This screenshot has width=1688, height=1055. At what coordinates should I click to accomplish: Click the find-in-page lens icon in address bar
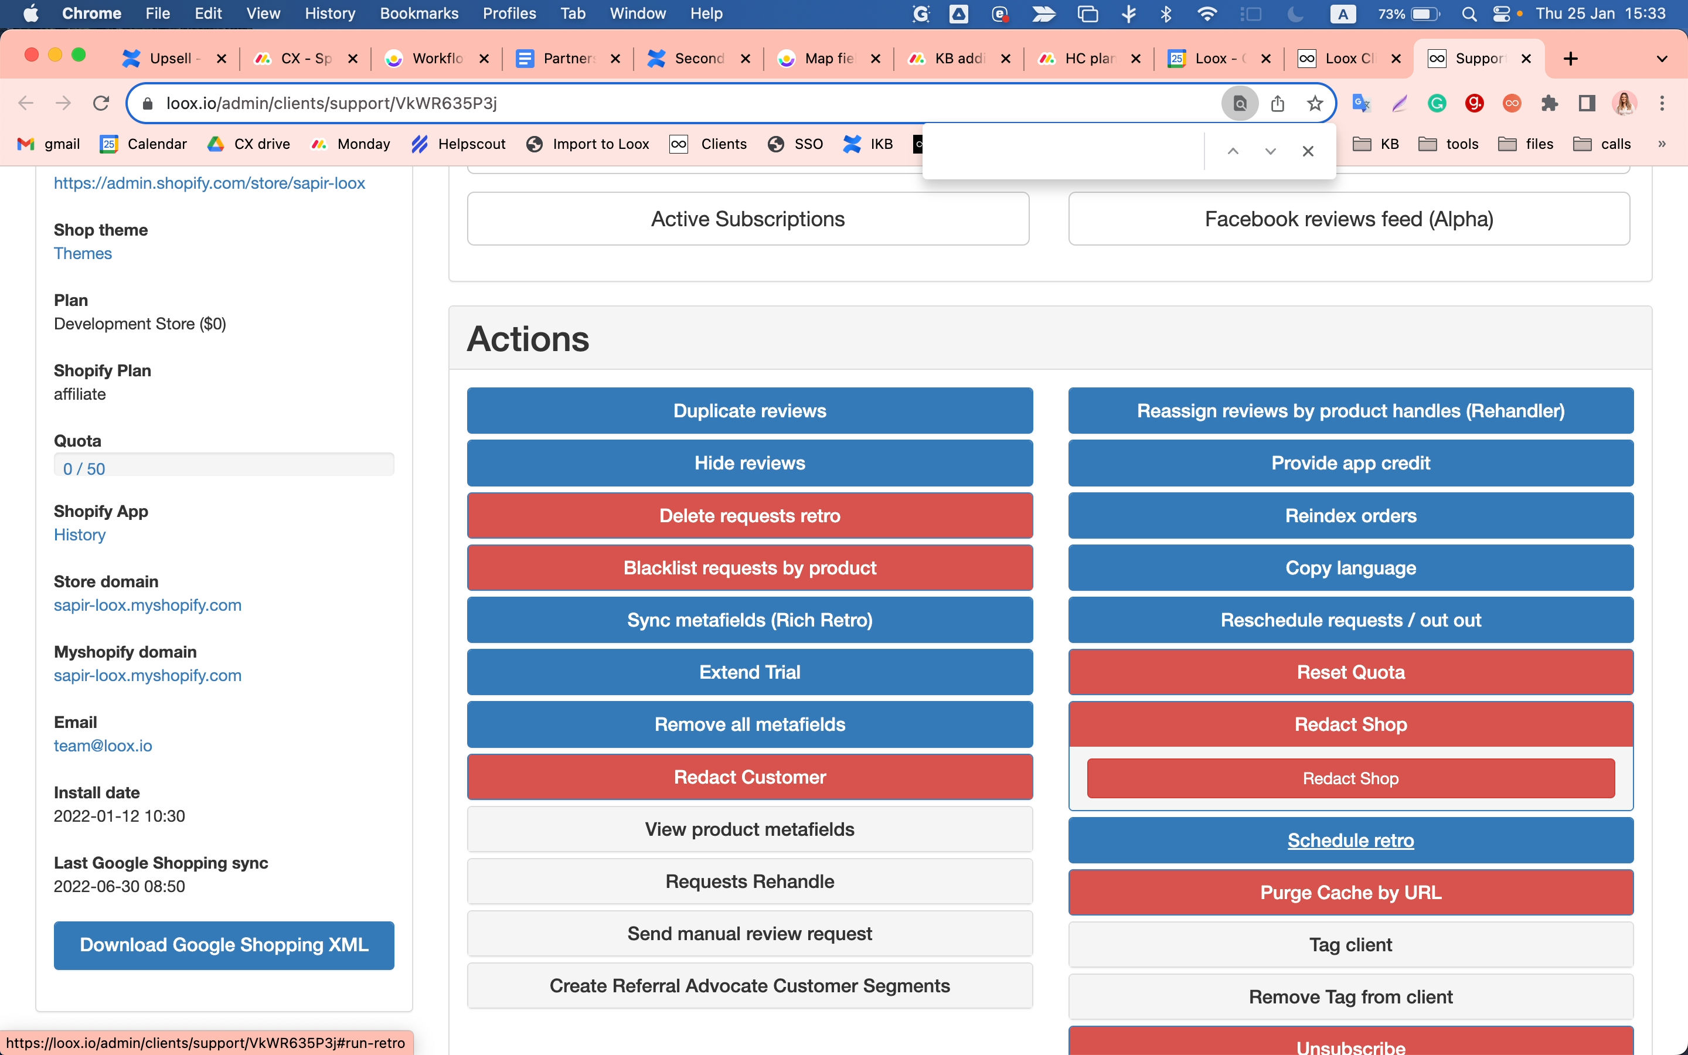(x=1240, y=103)
